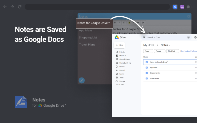
Task: Select the Shopping List file in Drive
Action: click(x=170, y=73)
